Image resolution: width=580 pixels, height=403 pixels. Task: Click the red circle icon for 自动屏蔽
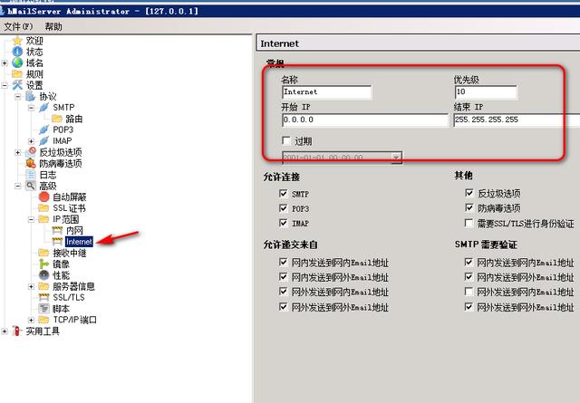(44, 197)
